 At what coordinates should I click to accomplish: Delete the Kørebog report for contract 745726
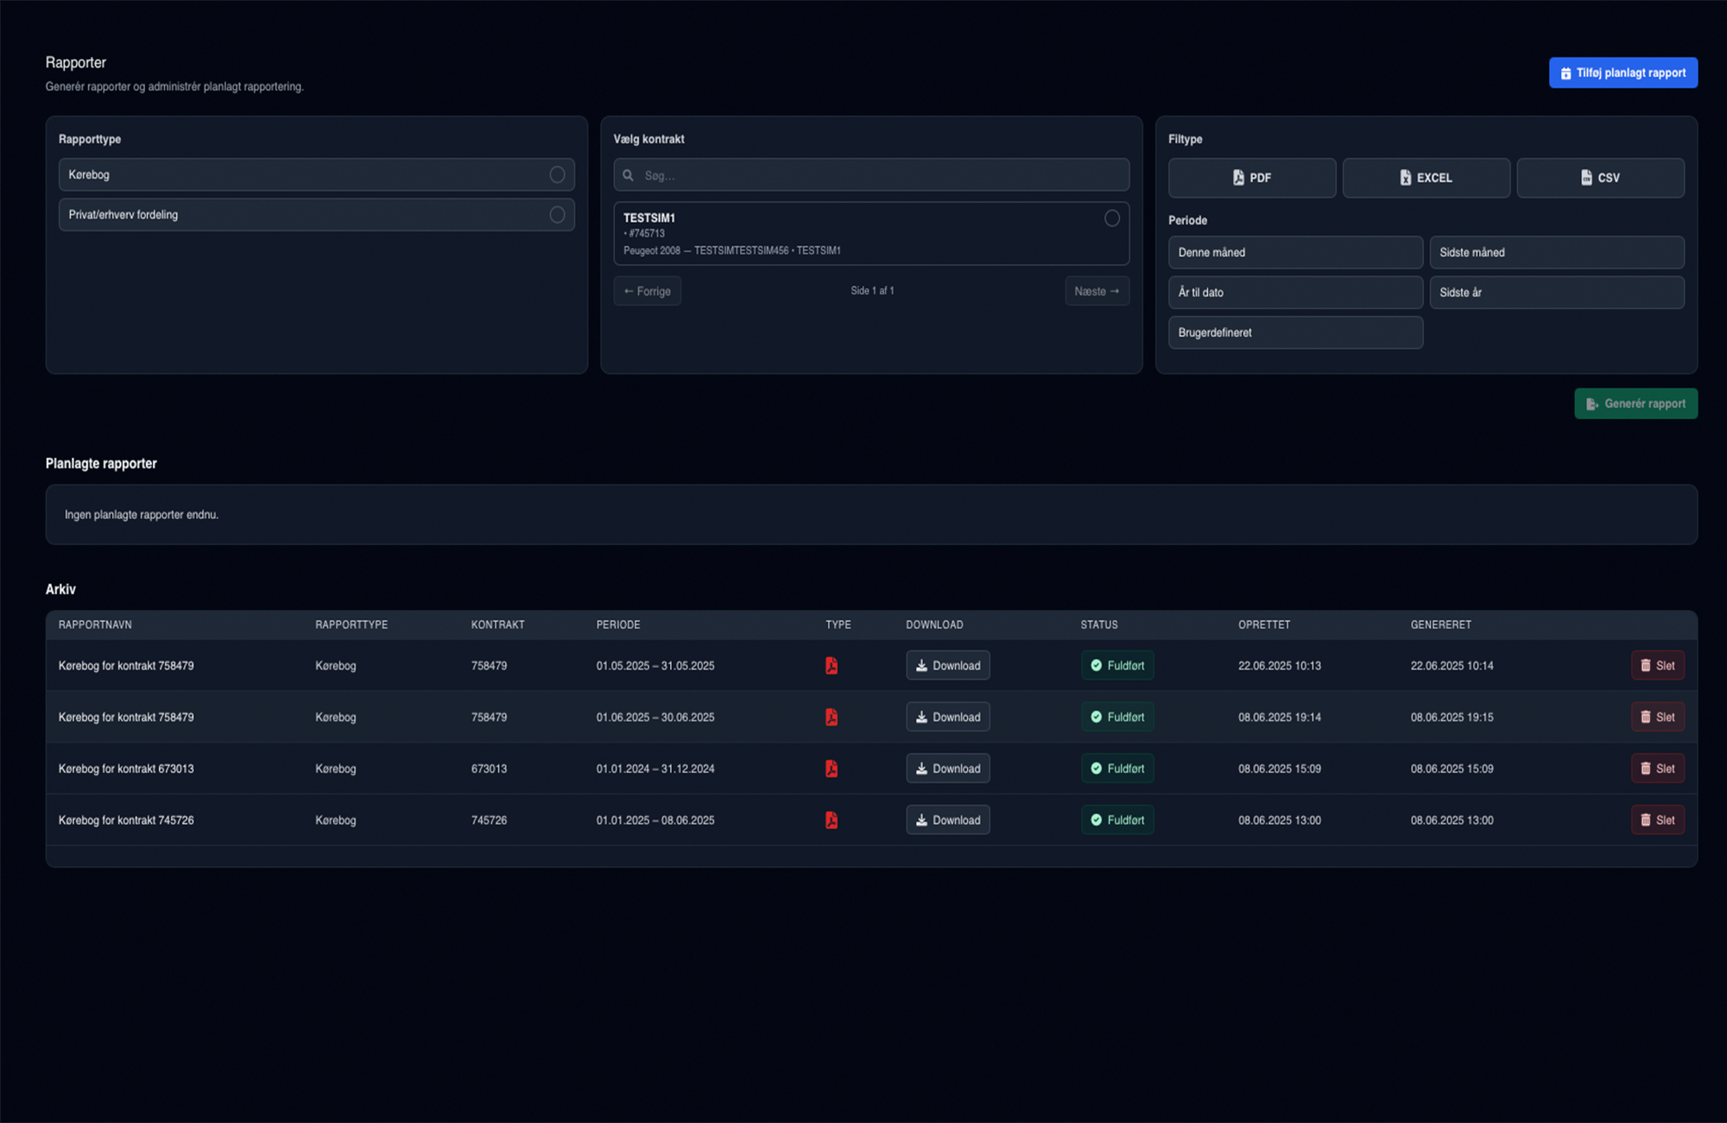(x=1657, y=821)
